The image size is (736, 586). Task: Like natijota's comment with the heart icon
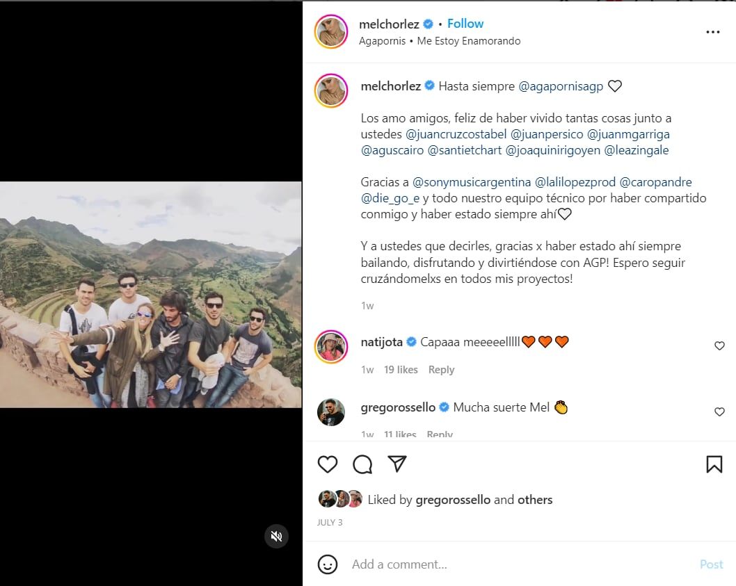coord(719,345)
